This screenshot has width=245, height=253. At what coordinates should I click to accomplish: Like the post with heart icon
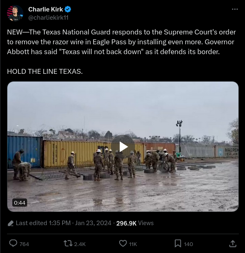pos(123,244)
